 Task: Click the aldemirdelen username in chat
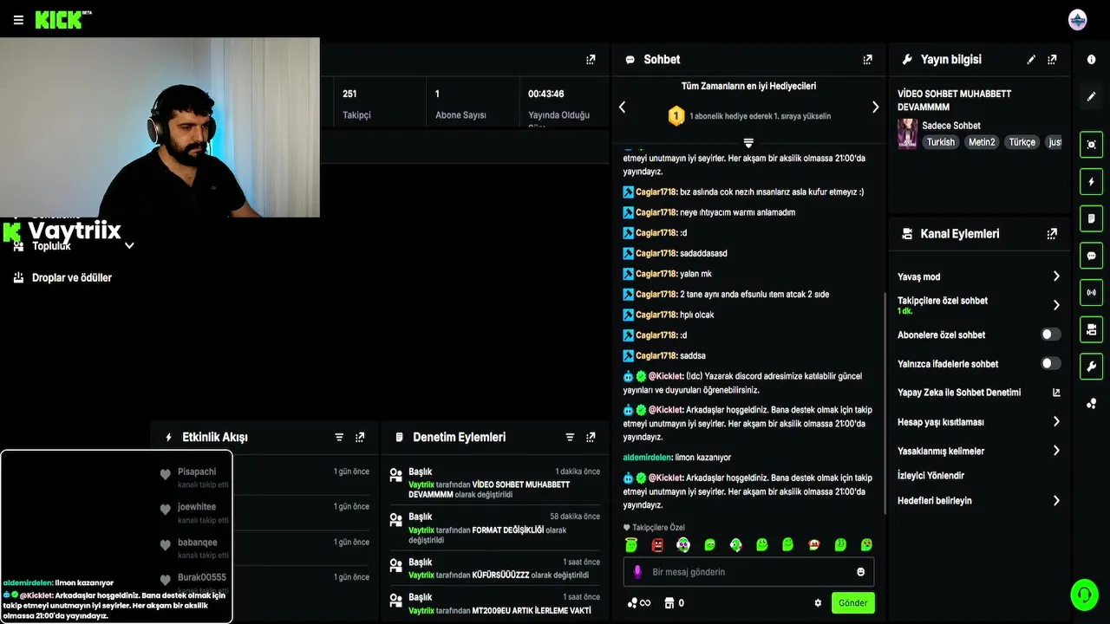tap(648, 458)
